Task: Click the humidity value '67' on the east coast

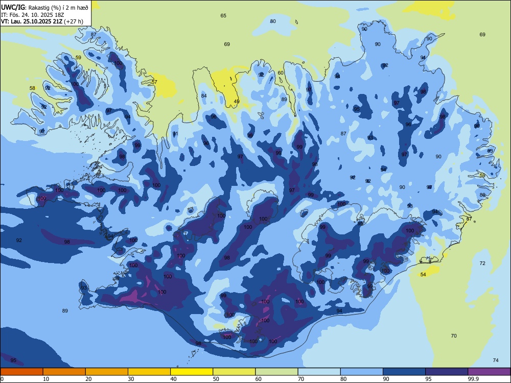Action: 469,219
